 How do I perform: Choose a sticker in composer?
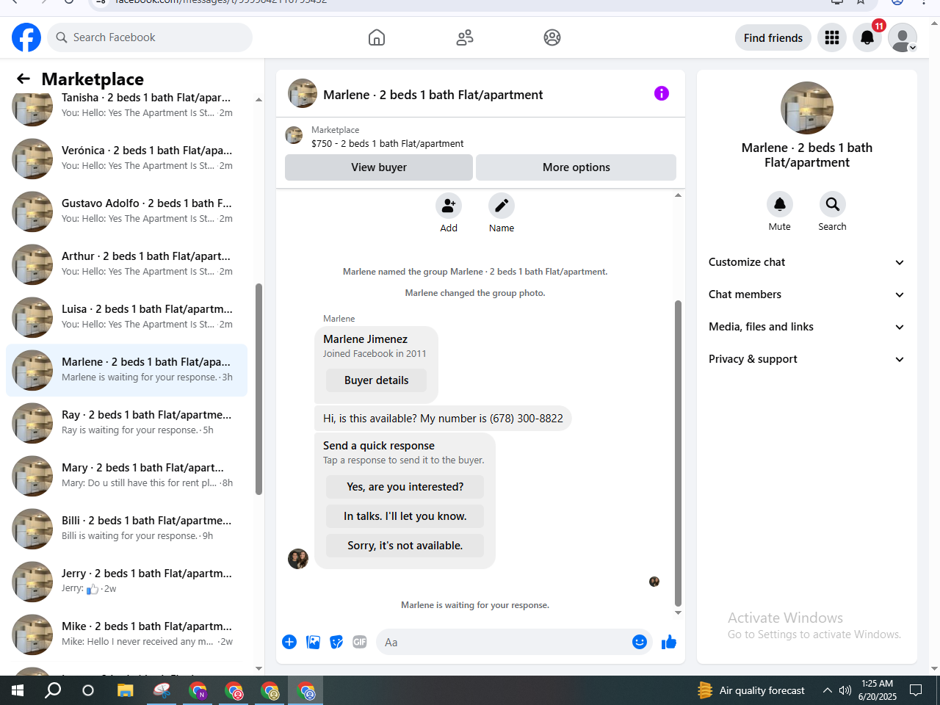pos(336,642)
